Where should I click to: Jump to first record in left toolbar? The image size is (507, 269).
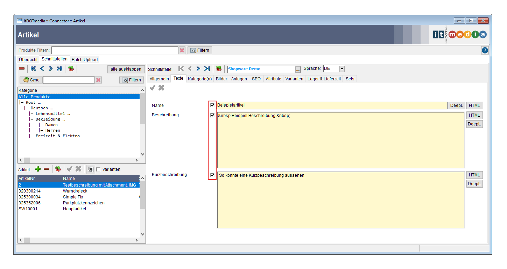click(34, 69)
